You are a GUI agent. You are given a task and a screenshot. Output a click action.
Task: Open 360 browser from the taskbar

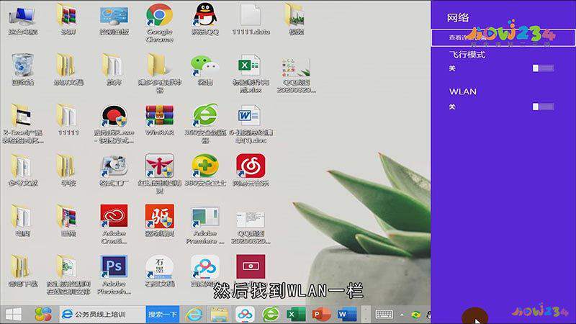(271, 315)
